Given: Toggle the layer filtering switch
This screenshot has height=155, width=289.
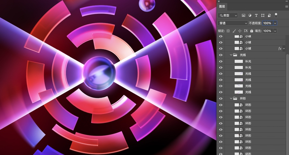Looking at the screenshot, I should click(276, 15).
